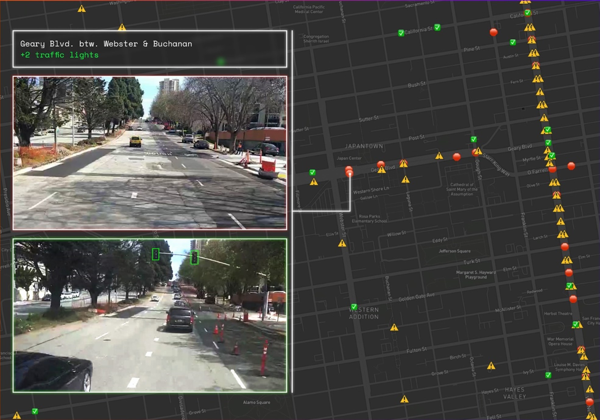This screenshot has height=420, width=600.
Task: Click left green traffic light bounding box
Action: (x=155, y=254)
